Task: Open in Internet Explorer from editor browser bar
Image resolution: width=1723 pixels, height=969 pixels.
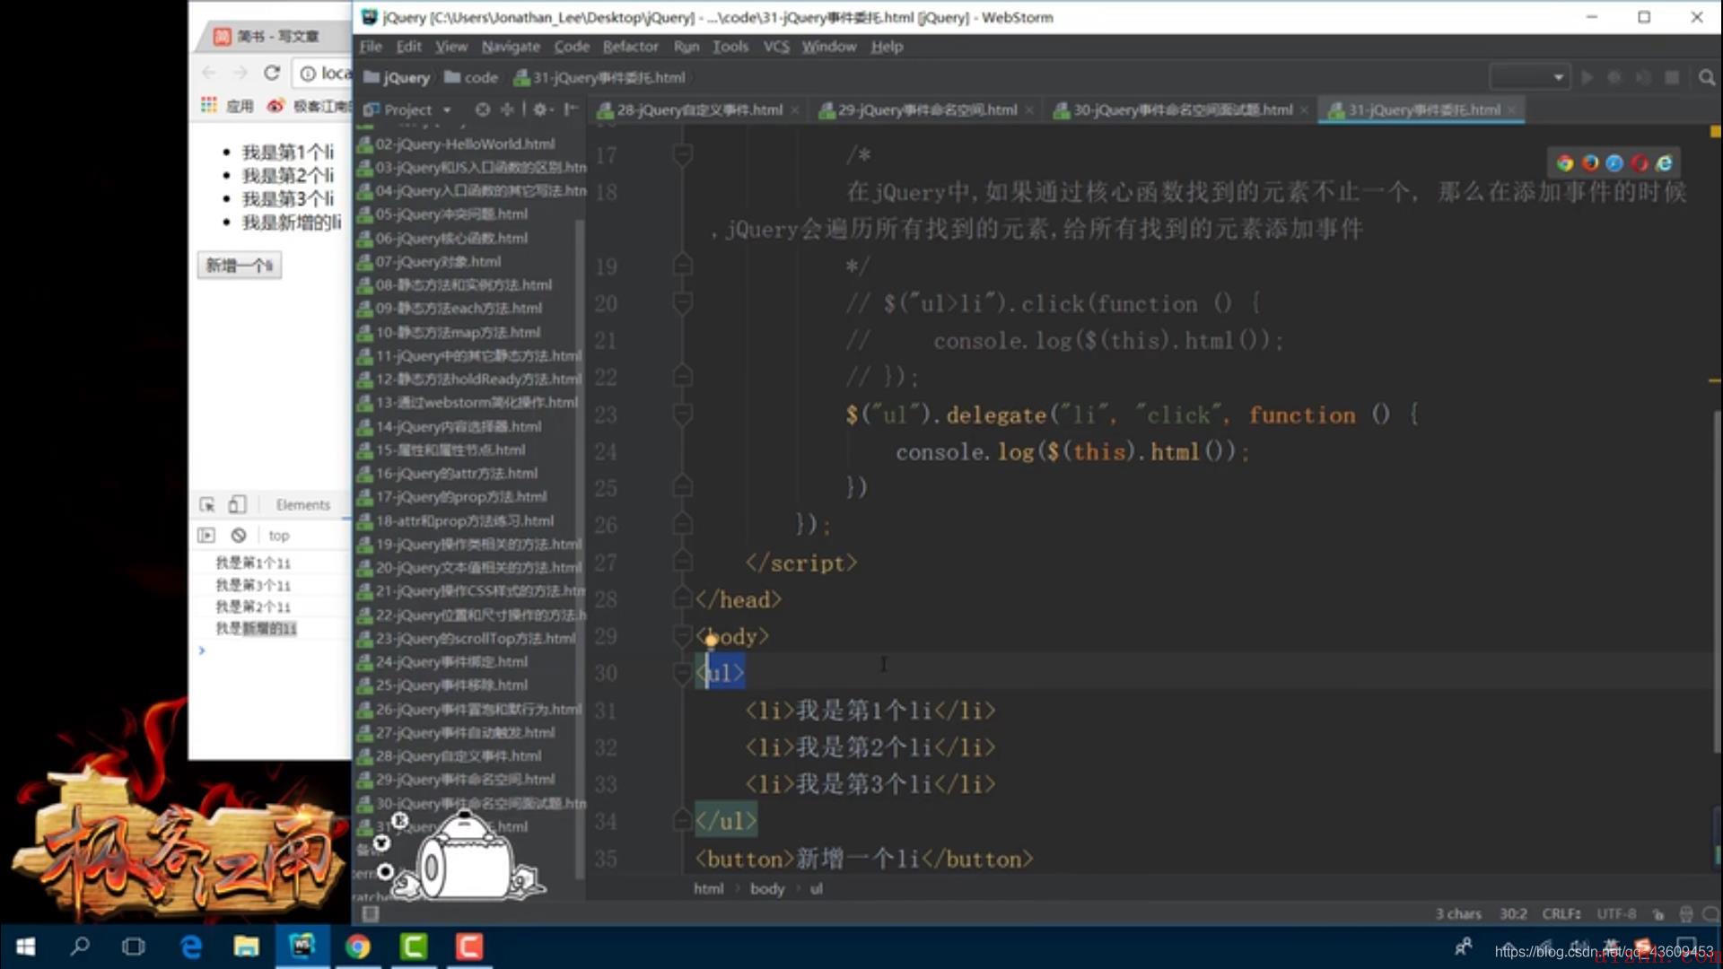Action: (1665, 162)
